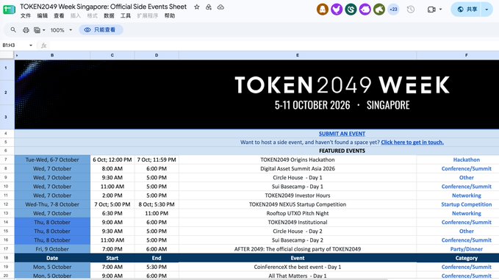Select column B header
The height and width of the screenshot is (280, 499).
(52, 55)
